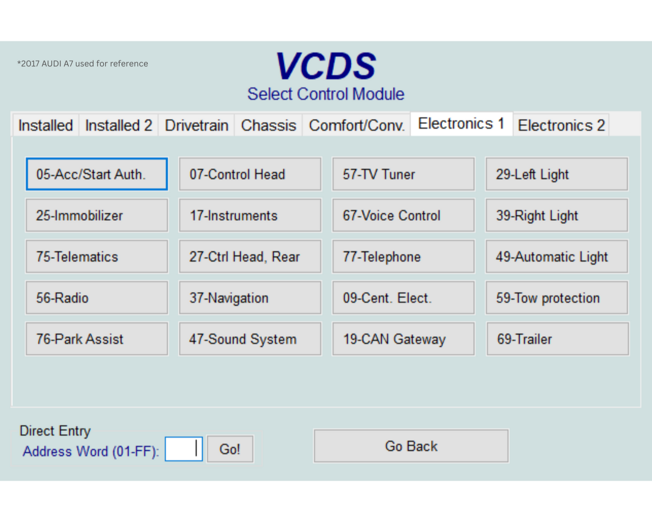The width and height of the screenshot is (652, 522).
Task: Open the 59-Tow protection module
Action: pos(557,298)
